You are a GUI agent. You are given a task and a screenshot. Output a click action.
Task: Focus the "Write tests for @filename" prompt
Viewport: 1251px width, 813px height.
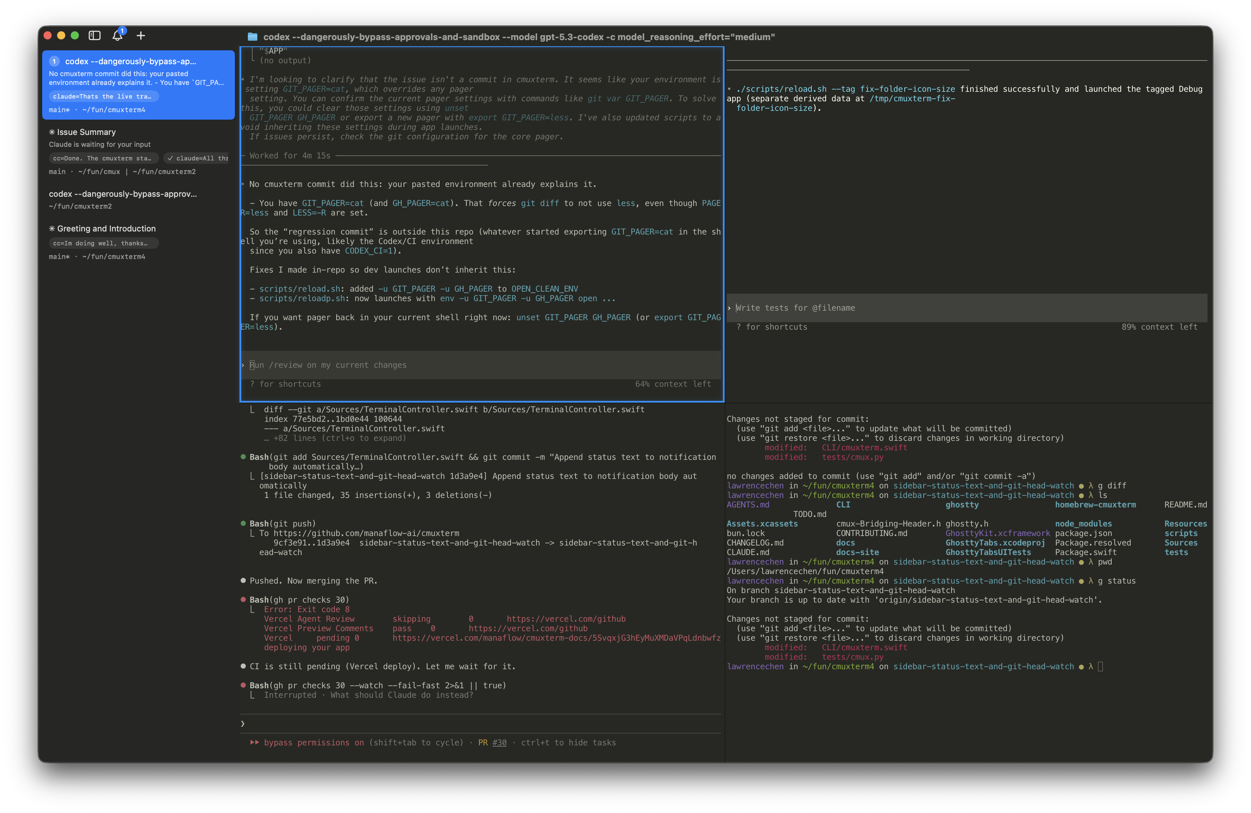point(966,308)
